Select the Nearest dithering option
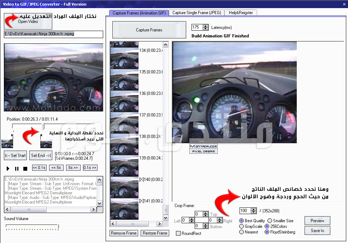The width and height of the screenshot is (348, 243). (x=242, y=232)
